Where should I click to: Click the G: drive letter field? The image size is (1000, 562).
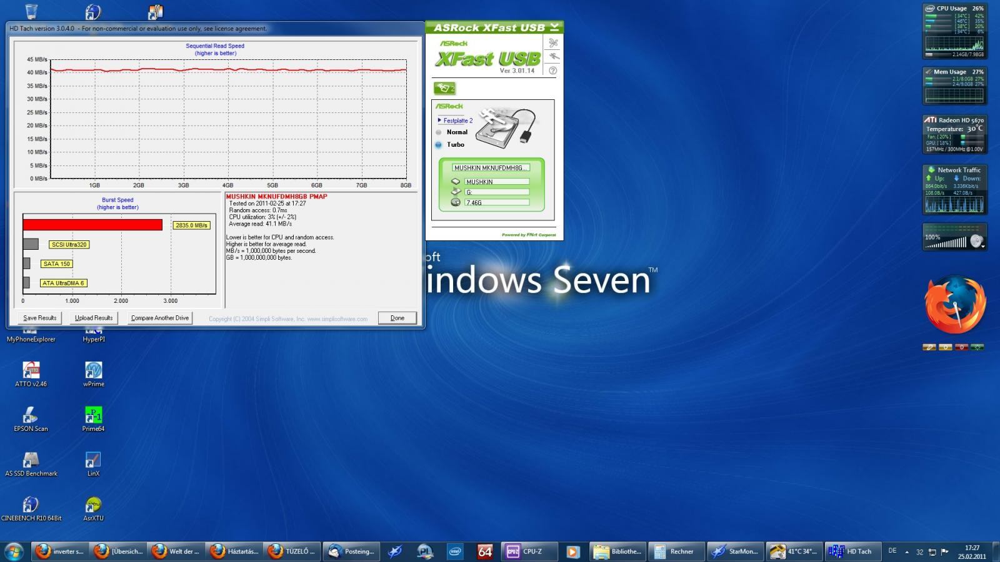point(497,192)
